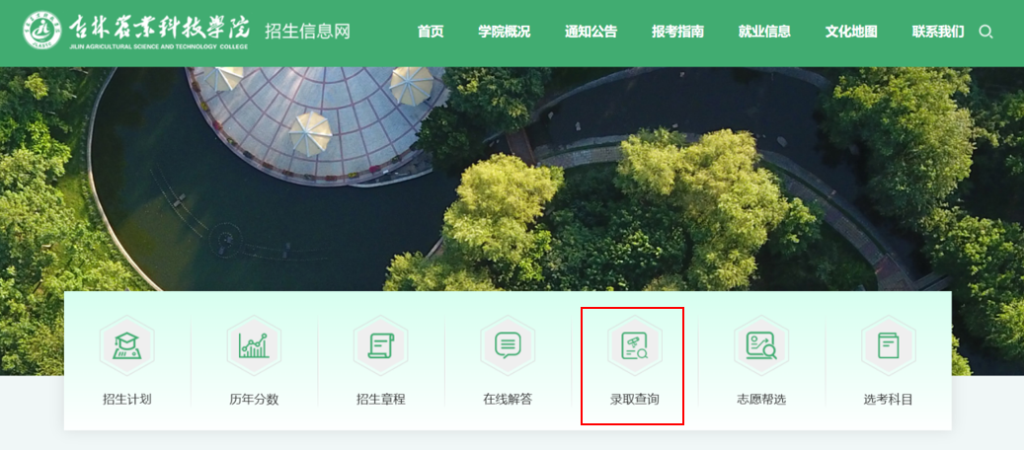Click the 招生信息网 site title
Image resolution: width=1024 pixels, height=450 pixels.
click(x=307, y=31)
